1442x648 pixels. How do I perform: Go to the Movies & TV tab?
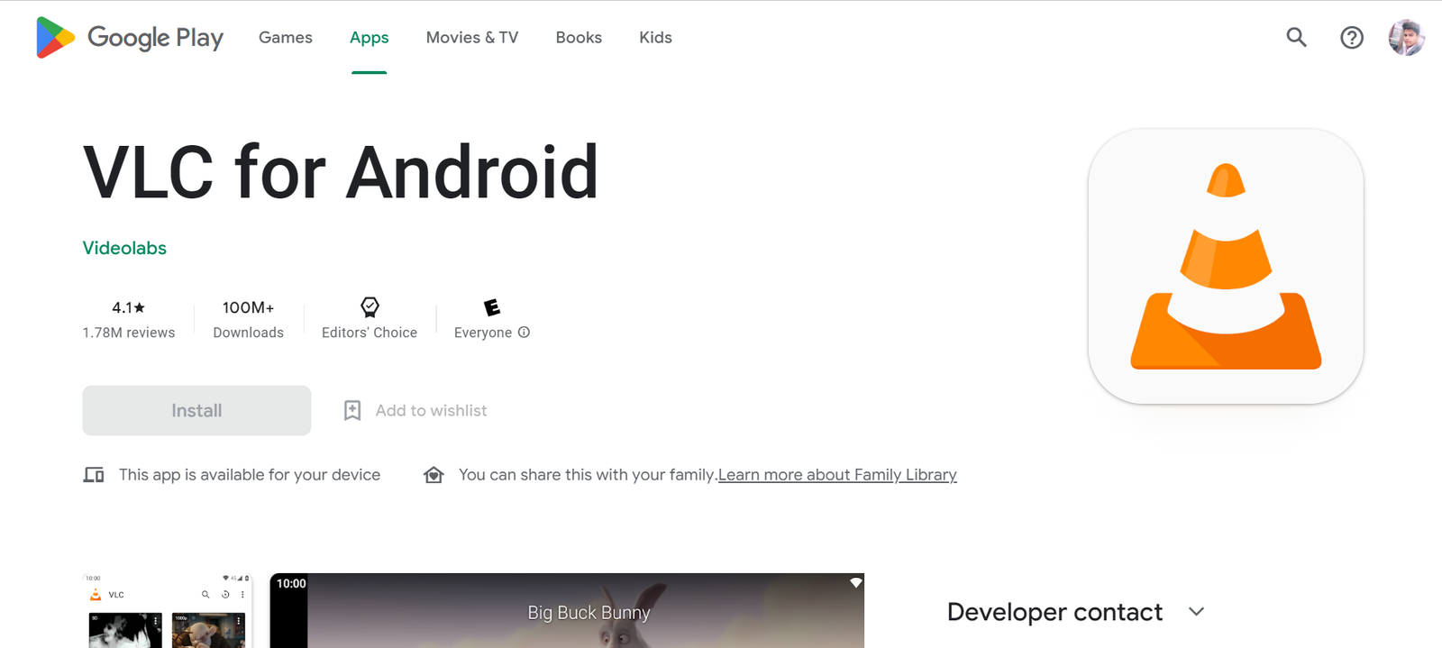[472, 38]
